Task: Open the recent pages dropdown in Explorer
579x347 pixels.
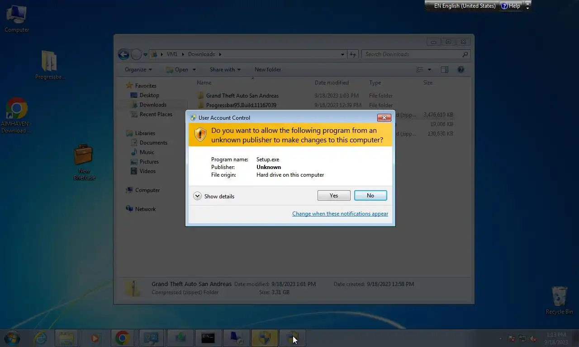Action: point(146,54)
